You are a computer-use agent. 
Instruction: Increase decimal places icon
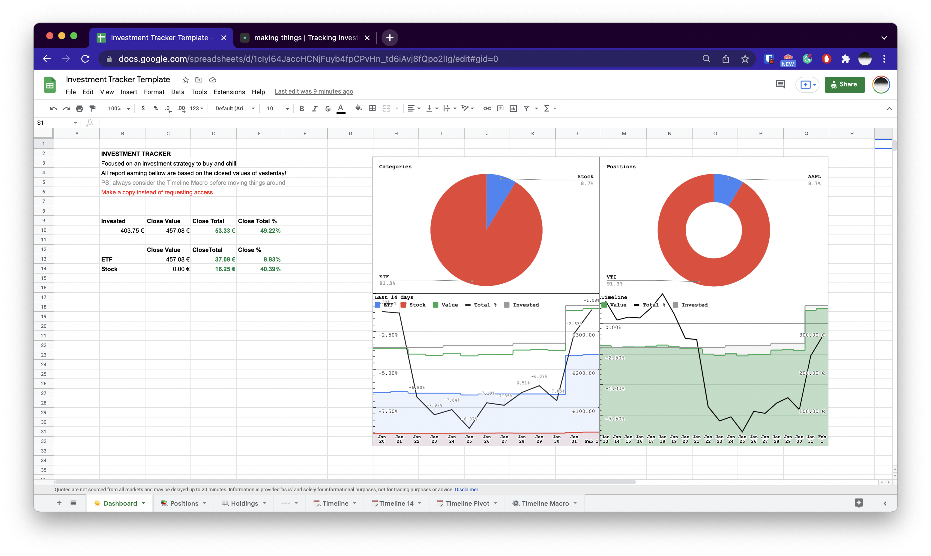(181, 109)
